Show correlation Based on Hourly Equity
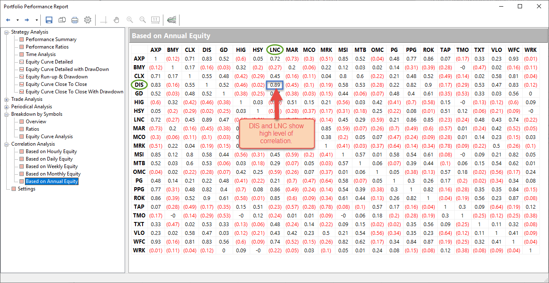 point(51,151)
